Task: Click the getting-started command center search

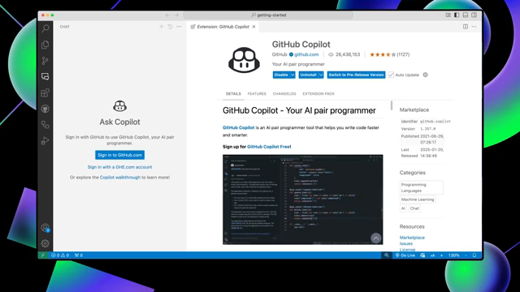Action: (268, 15)
